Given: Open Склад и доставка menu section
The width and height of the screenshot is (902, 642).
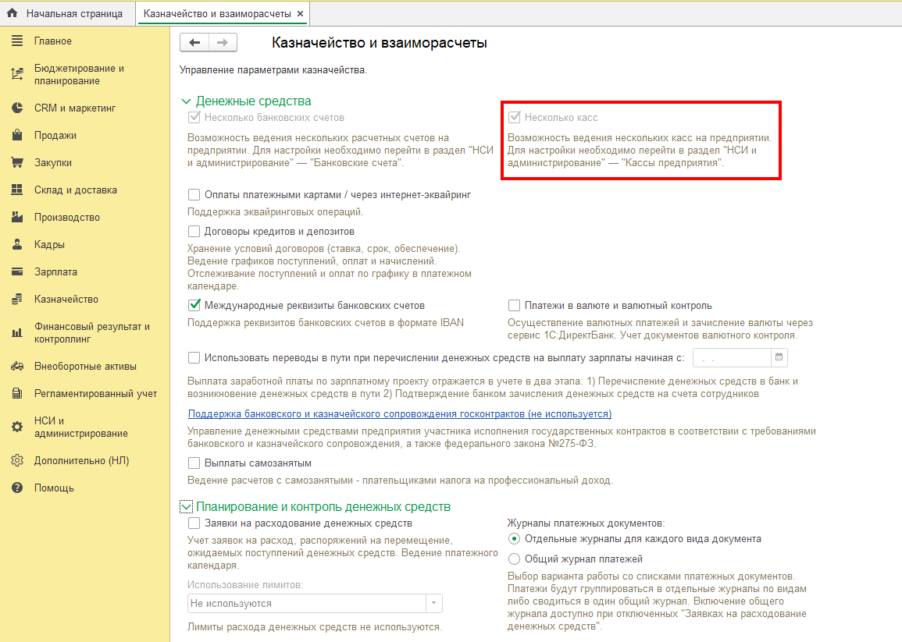Looking at the screenshot, I should click(x=75, y=190).
